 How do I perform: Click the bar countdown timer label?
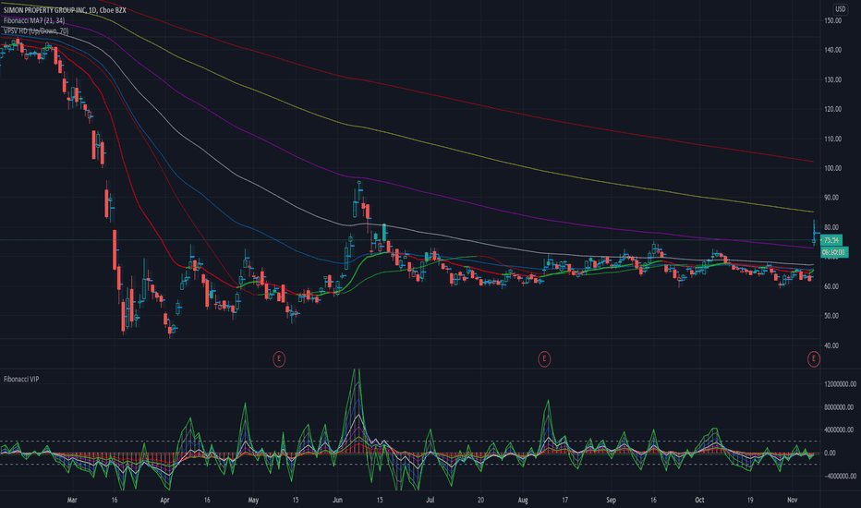coord(833,252)
